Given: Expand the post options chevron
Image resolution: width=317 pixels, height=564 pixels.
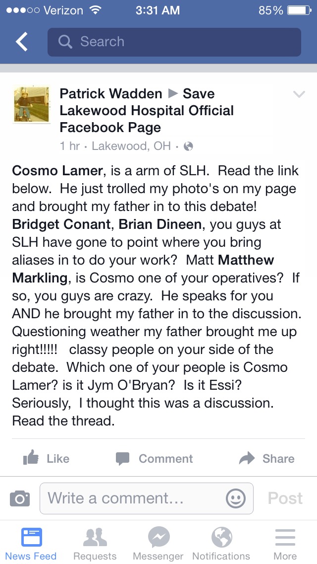Looking at the screenshot, I should tap(299, 94).
